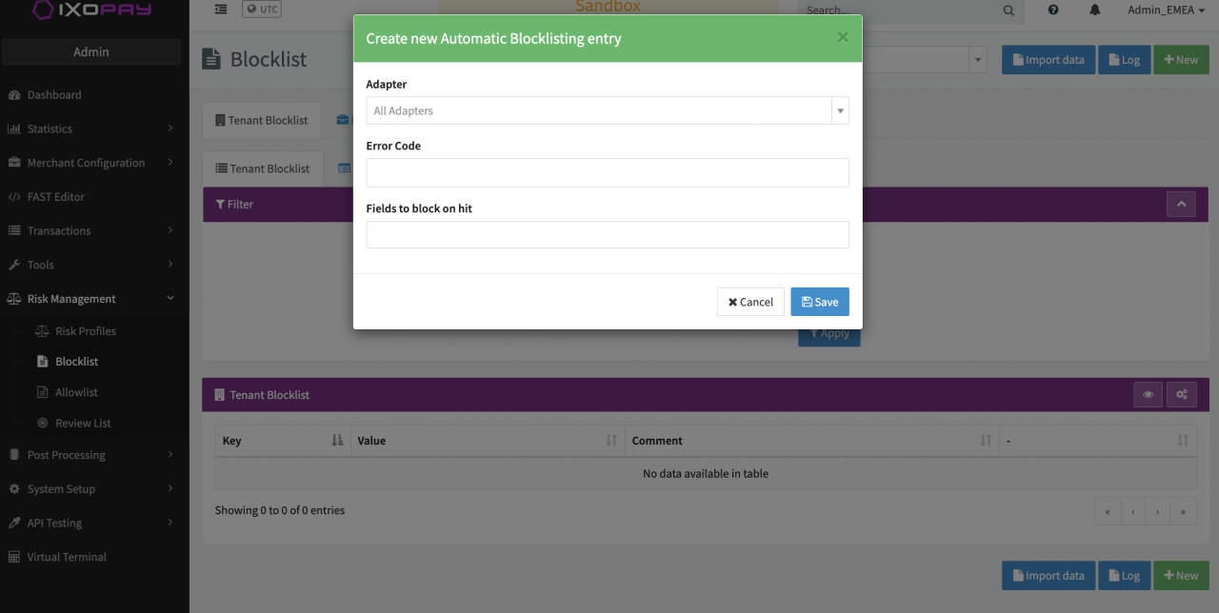Open the All Adapters dropdown
This screenshot has width=1219, height=613.
[x=607, y=110]
